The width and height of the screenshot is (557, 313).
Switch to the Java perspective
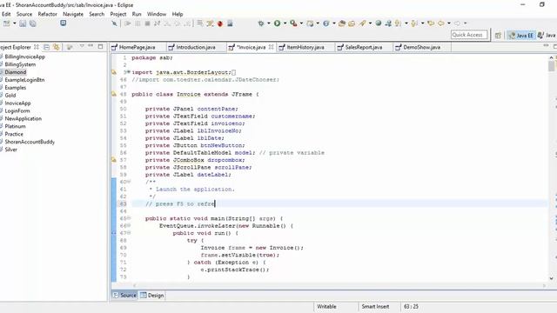click(547, 35)
